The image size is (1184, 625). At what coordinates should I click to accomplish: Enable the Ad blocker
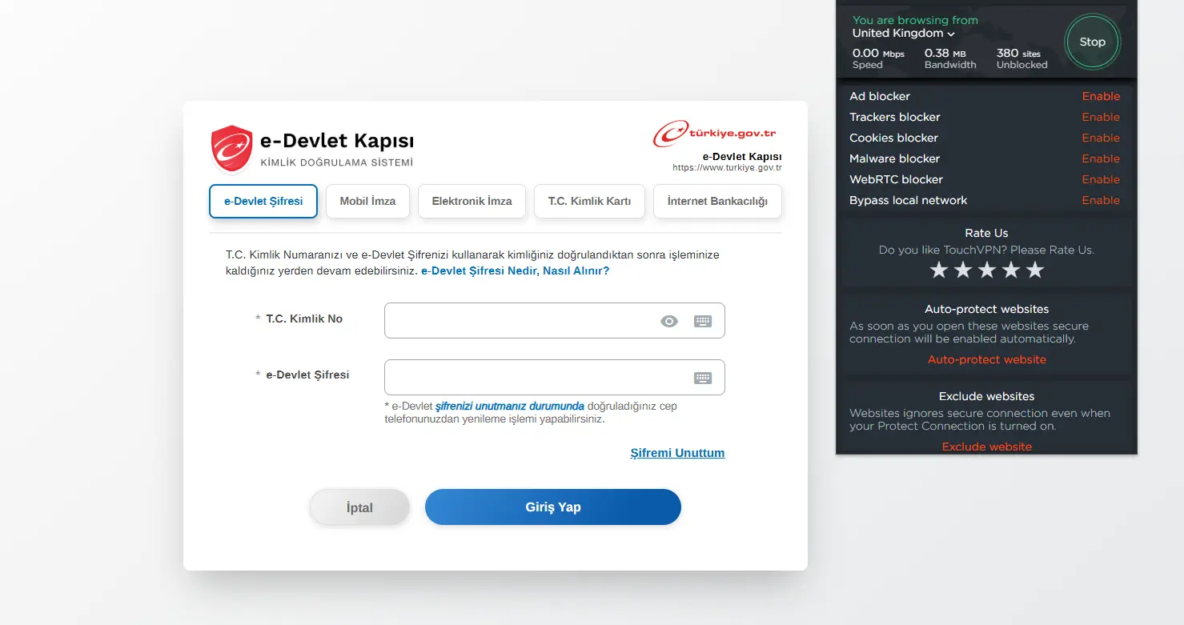(x=1101, y=96)
